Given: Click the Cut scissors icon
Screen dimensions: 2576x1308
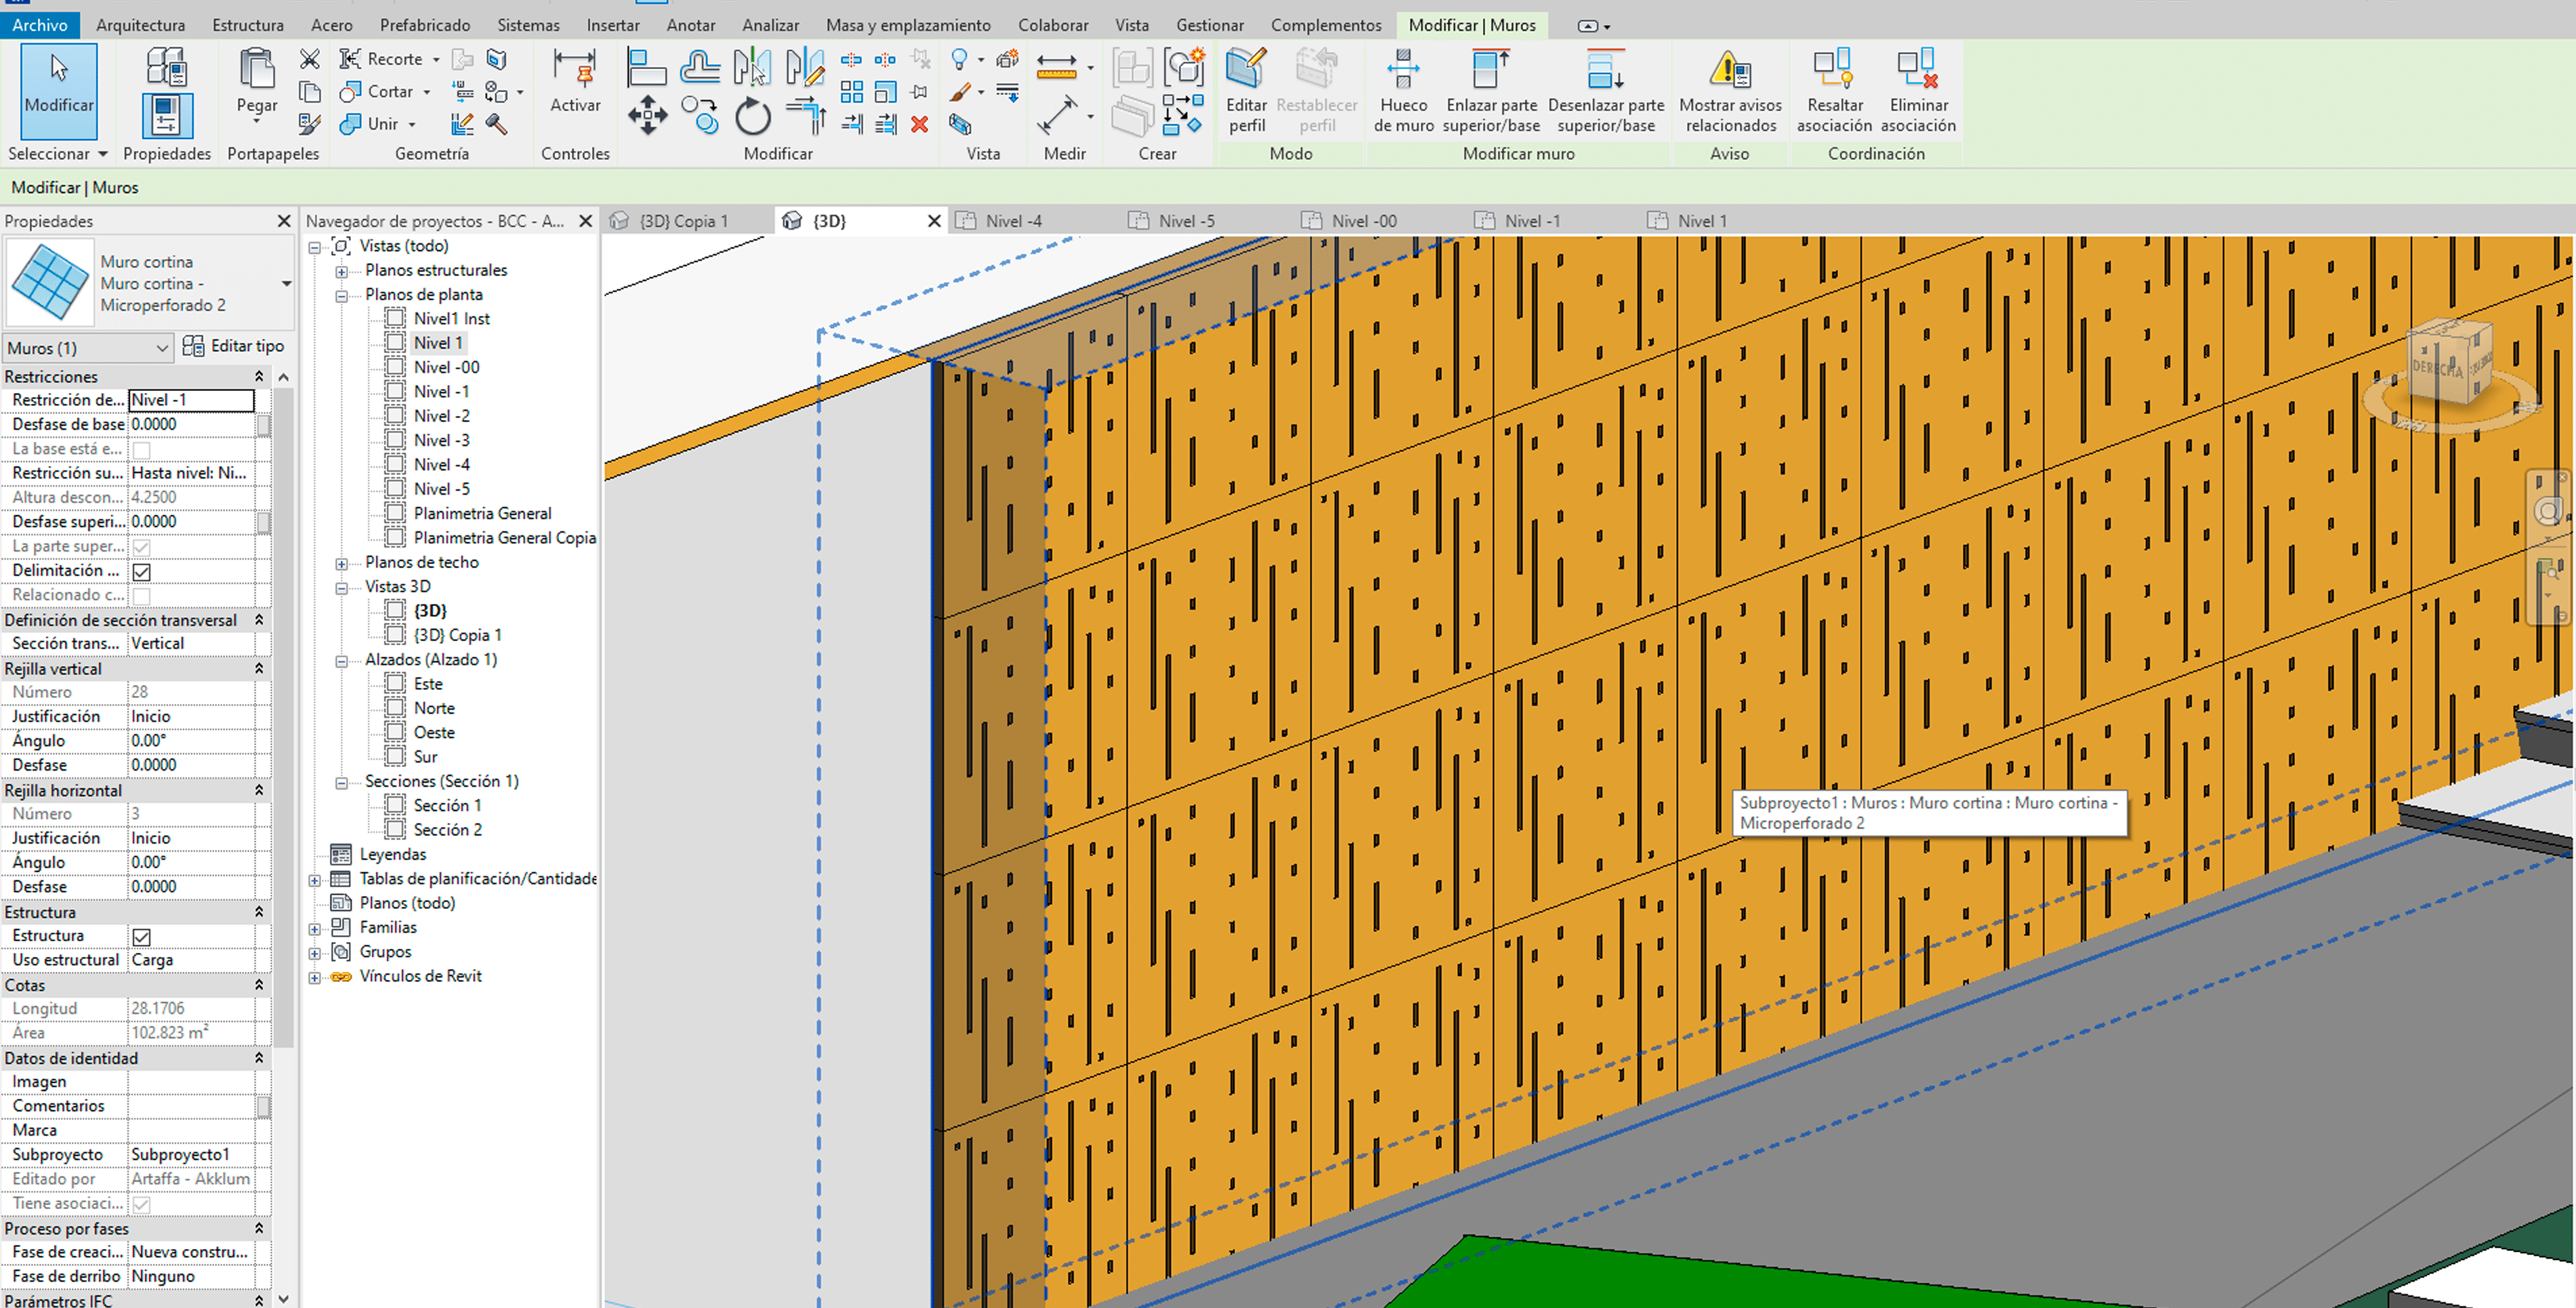Looking at the screenshot, I should [310, 59].
